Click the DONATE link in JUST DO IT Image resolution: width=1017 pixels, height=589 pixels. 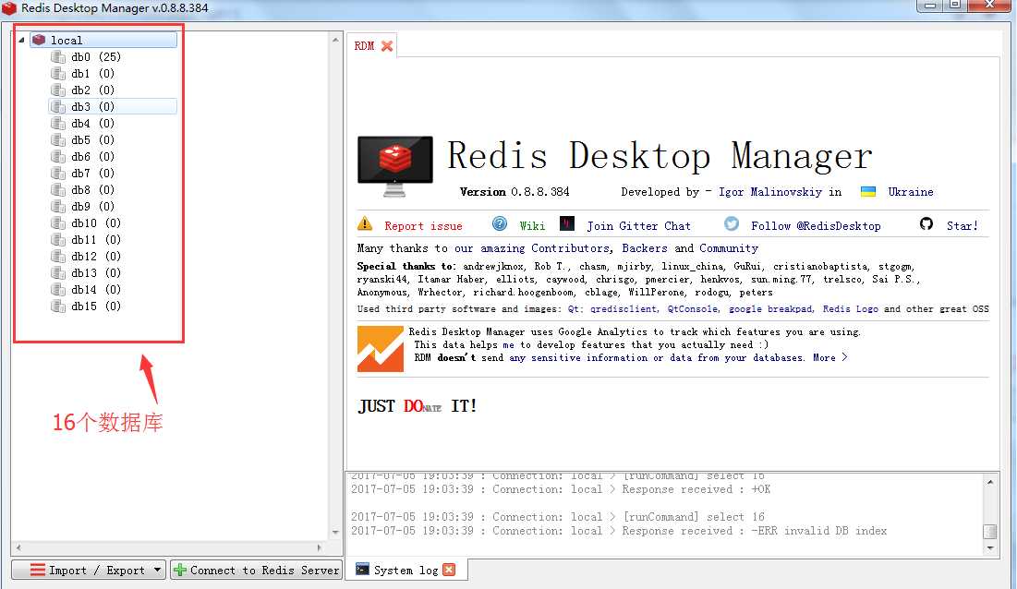tap(422, 406)
